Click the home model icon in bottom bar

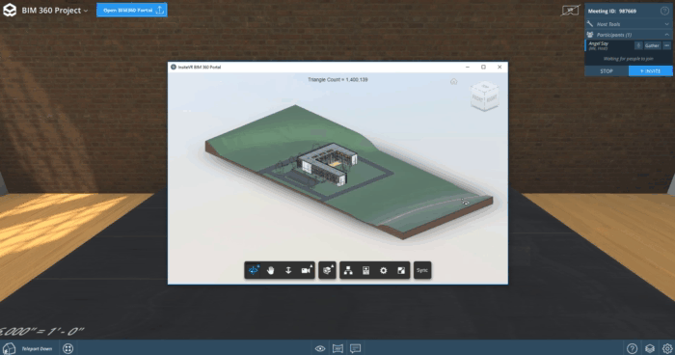[9, 348]
